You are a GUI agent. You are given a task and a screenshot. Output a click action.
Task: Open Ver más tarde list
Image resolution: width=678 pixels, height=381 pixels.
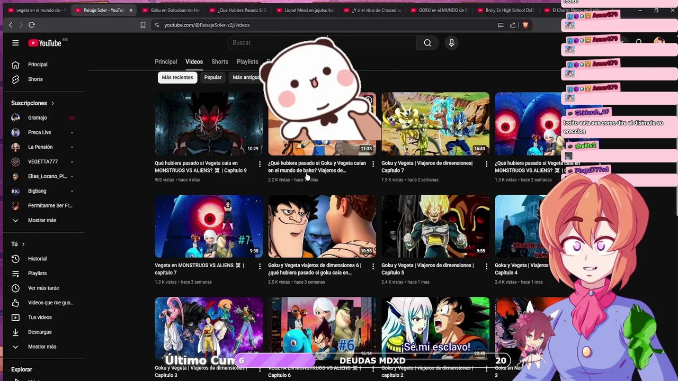(44, 288)
